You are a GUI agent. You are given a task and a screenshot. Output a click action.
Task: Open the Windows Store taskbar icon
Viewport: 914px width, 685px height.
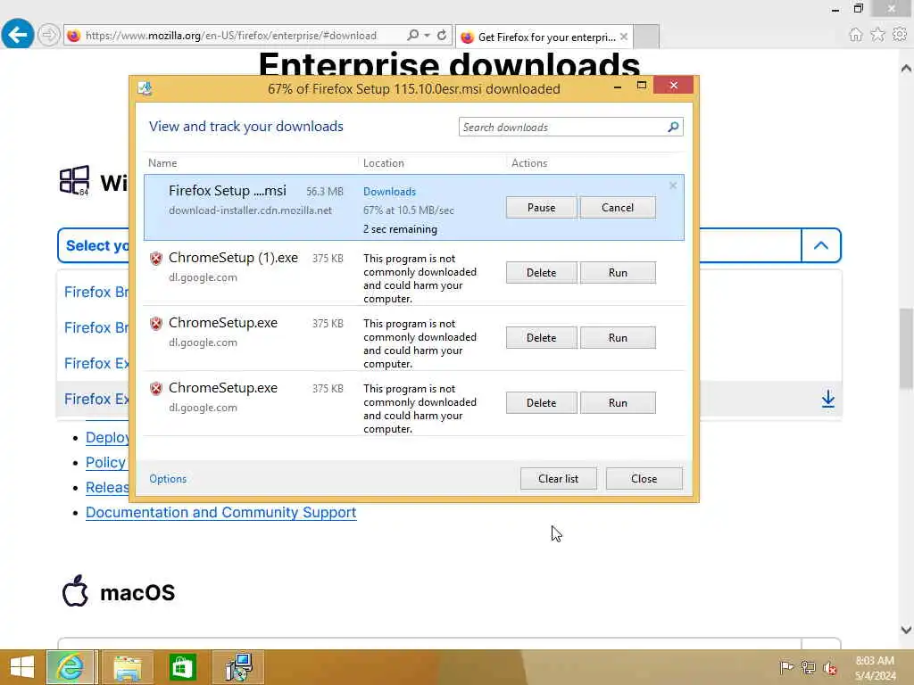pos(182,667)
